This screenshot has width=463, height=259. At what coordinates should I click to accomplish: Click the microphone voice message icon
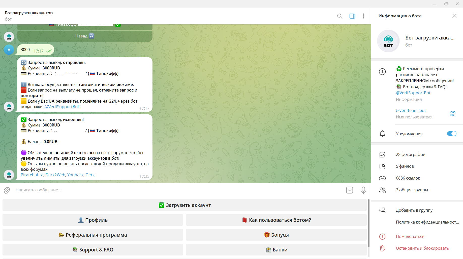(x=363, y=190)
